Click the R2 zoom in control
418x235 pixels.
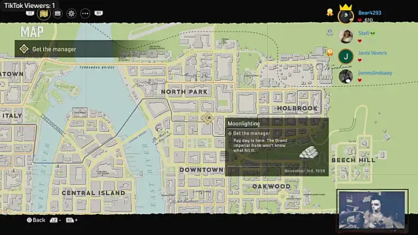click(71, 221)
